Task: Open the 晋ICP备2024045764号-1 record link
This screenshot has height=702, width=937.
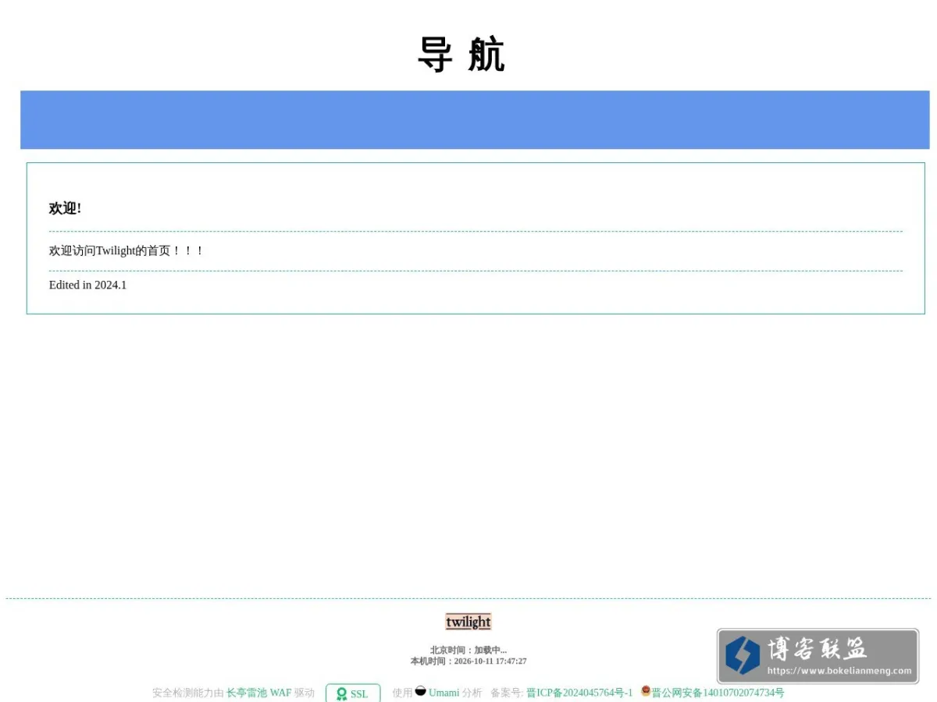Action: (x=579, y=693)
